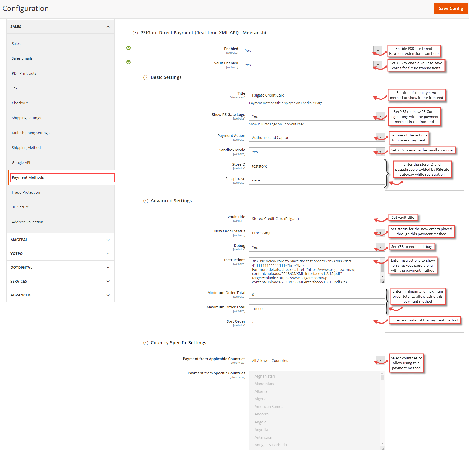The width and height of the screenshot is (469, 454).
Task: Open Multishipping Settings
Action: (31, 133)
